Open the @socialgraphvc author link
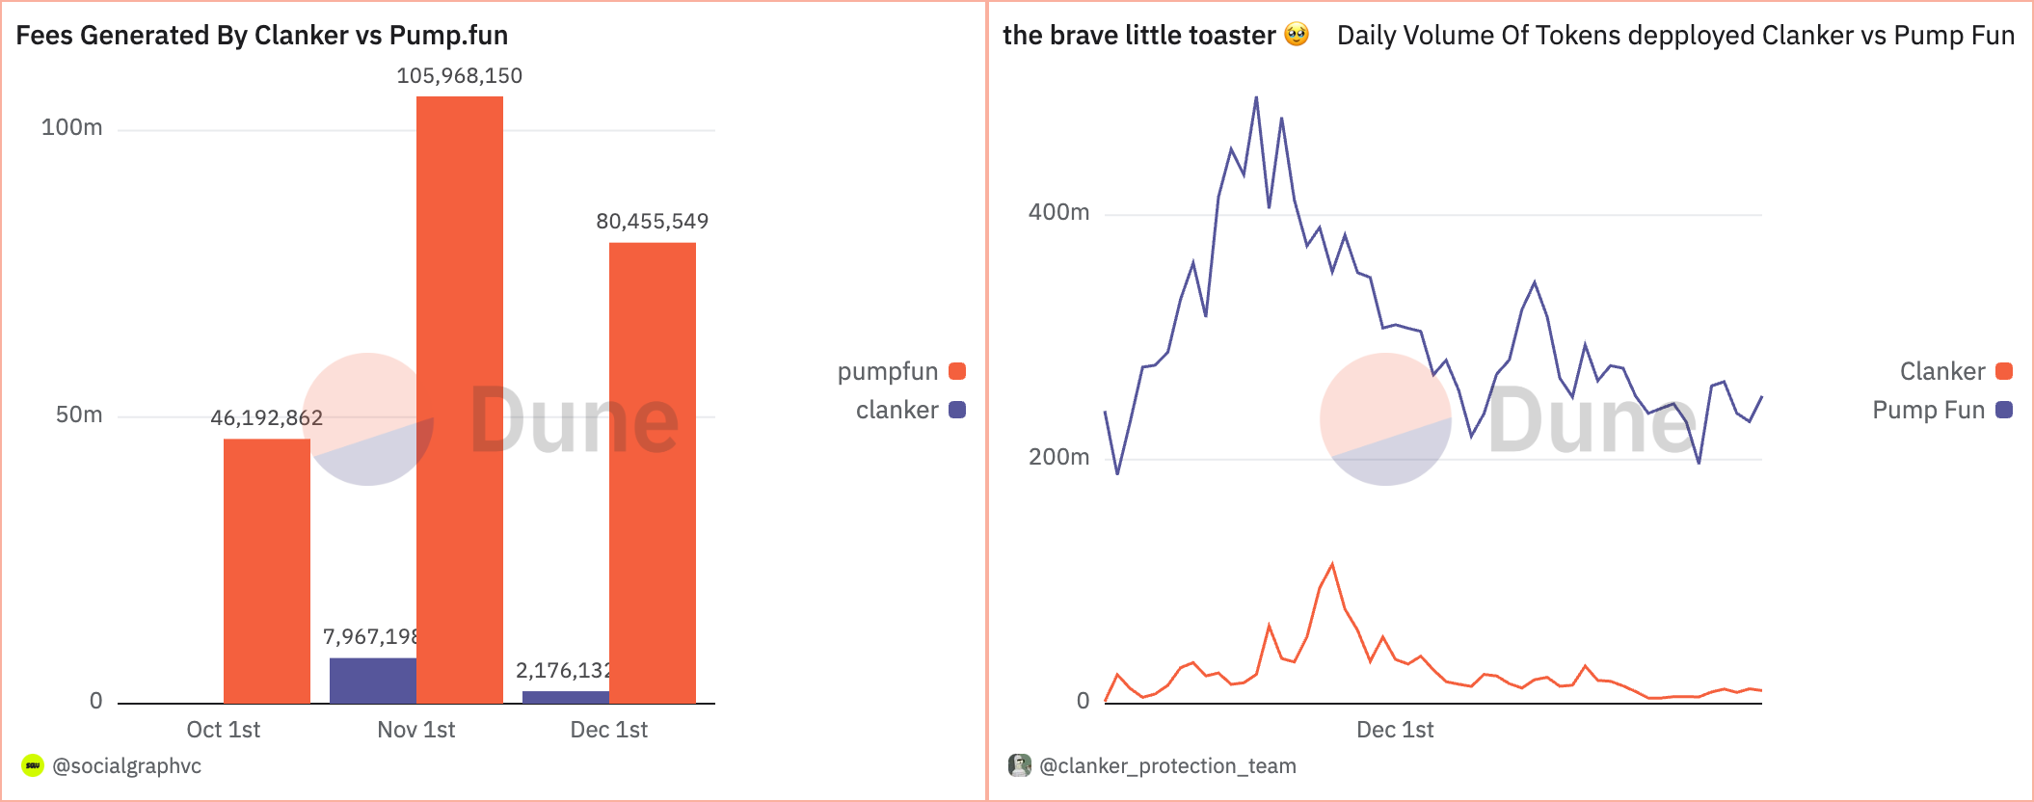Image resolution: width=2034 pixels, height=802 pixels. point(127,765)
